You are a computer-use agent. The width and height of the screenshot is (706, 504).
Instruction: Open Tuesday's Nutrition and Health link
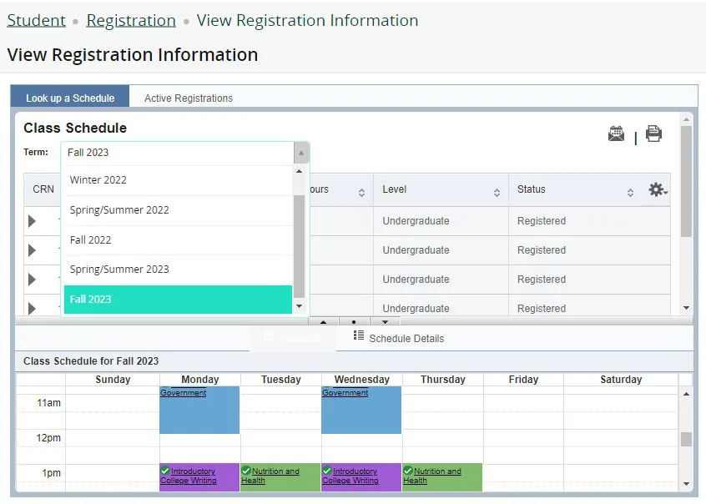click(270, 476)
